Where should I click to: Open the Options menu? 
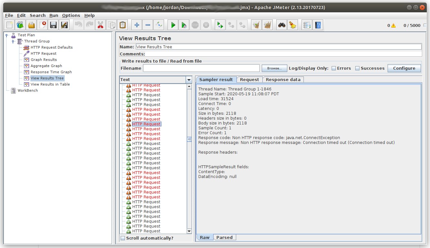point(71,15)
